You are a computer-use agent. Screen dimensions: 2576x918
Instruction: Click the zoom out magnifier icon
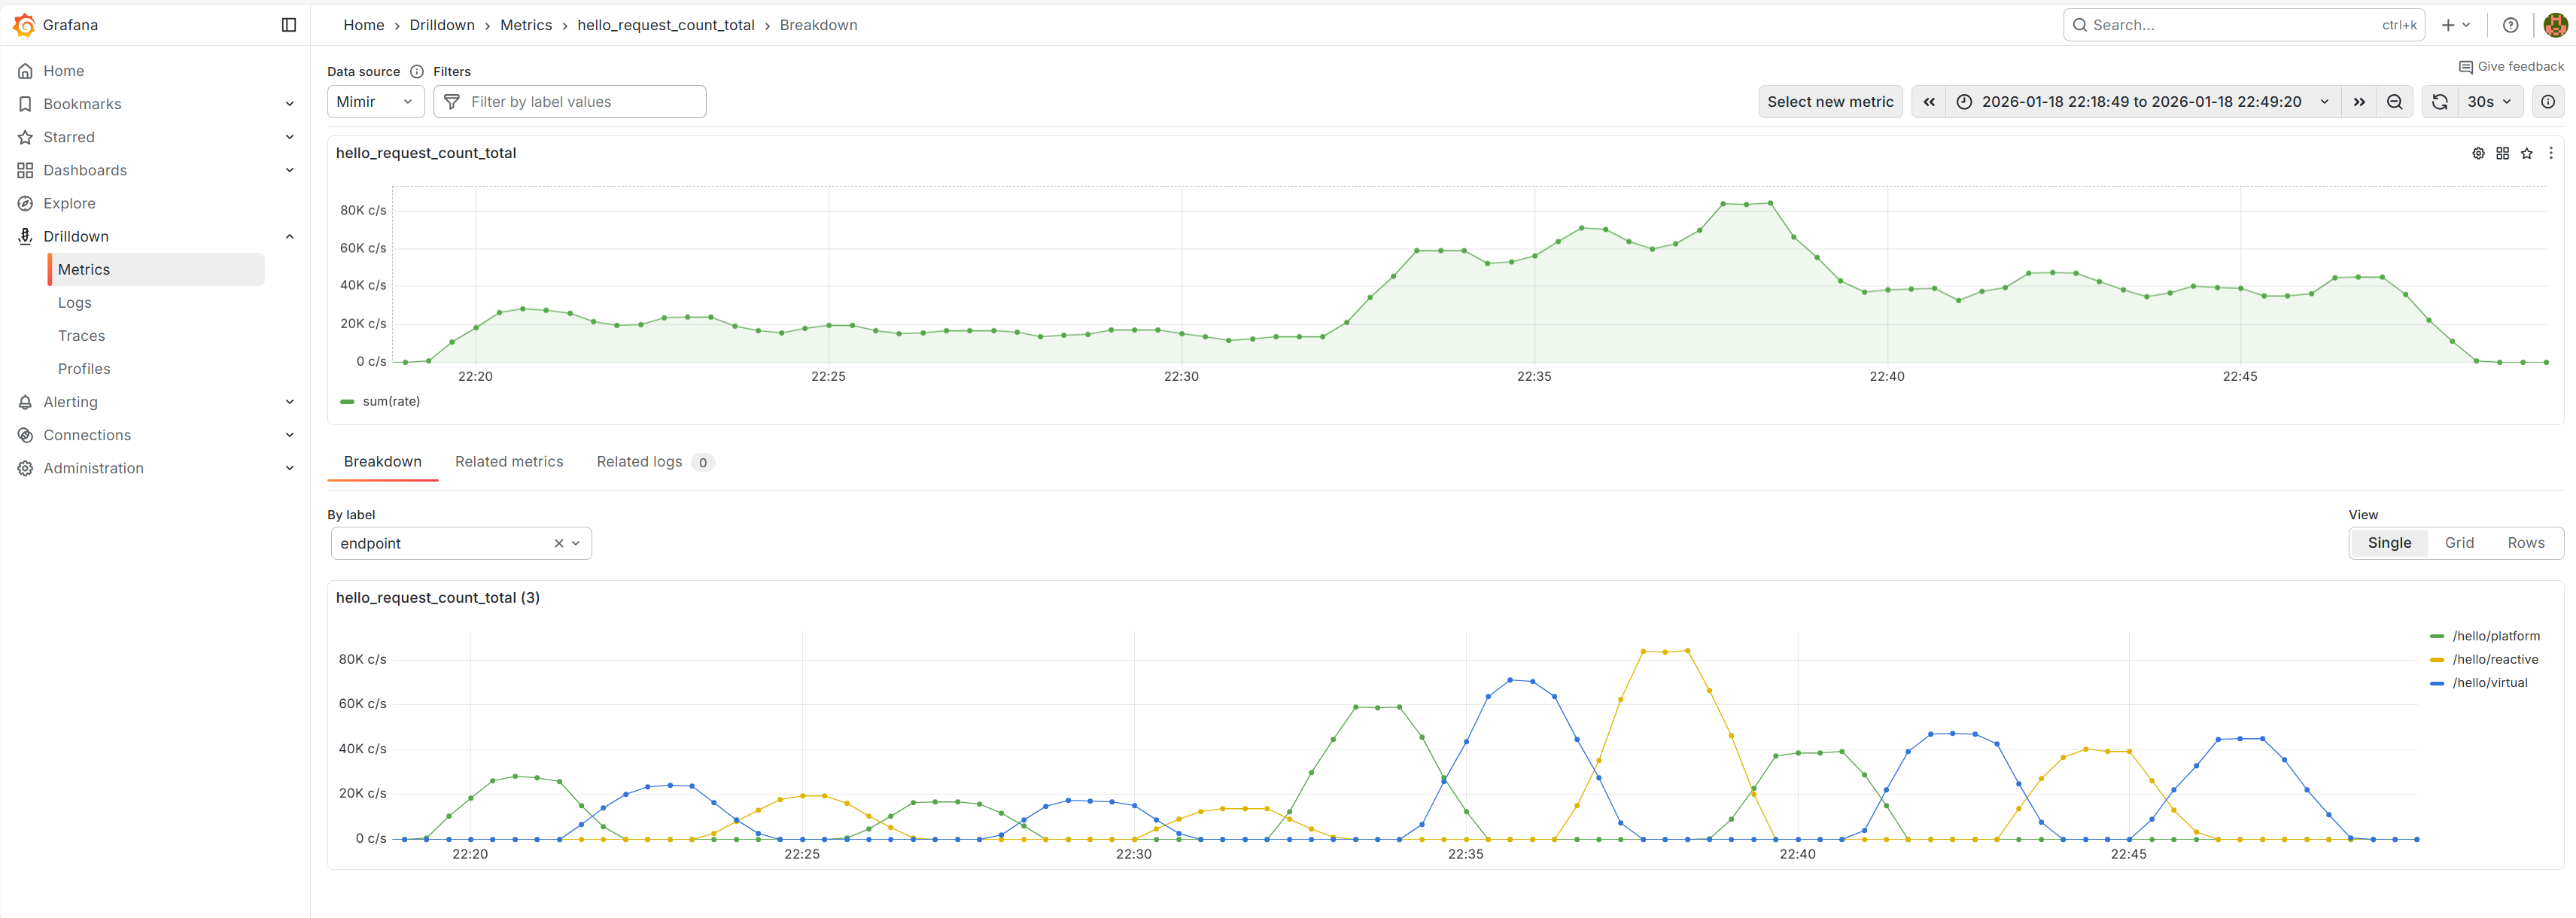tap(2395, 101)
